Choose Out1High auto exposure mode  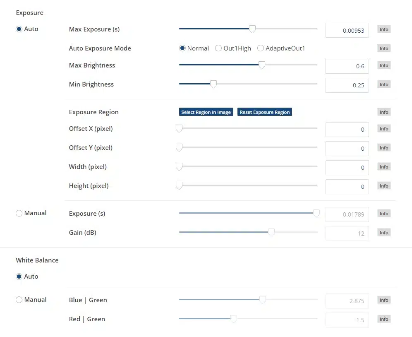(218, 48)
